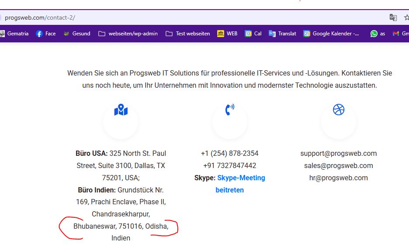Open the Face Facebook bookmark
Screen dimensions: 409x247
[46, 34]
